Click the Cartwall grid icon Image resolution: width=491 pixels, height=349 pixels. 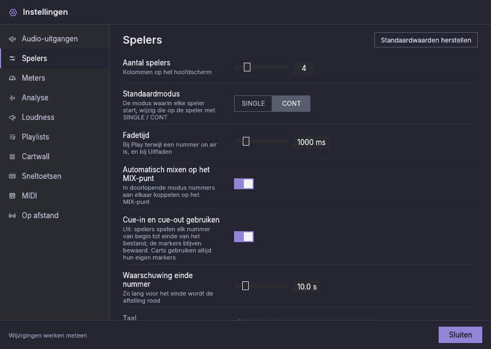[x=12, y=157]
